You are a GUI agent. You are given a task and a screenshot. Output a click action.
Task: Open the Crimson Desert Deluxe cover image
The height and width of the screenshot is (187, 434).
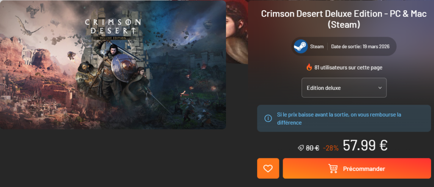(x=113, y=65)
